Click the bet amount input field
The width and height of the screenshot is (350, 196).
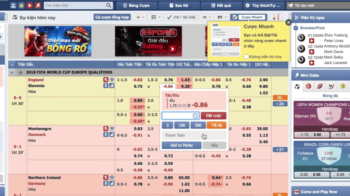tap(177, 116)
